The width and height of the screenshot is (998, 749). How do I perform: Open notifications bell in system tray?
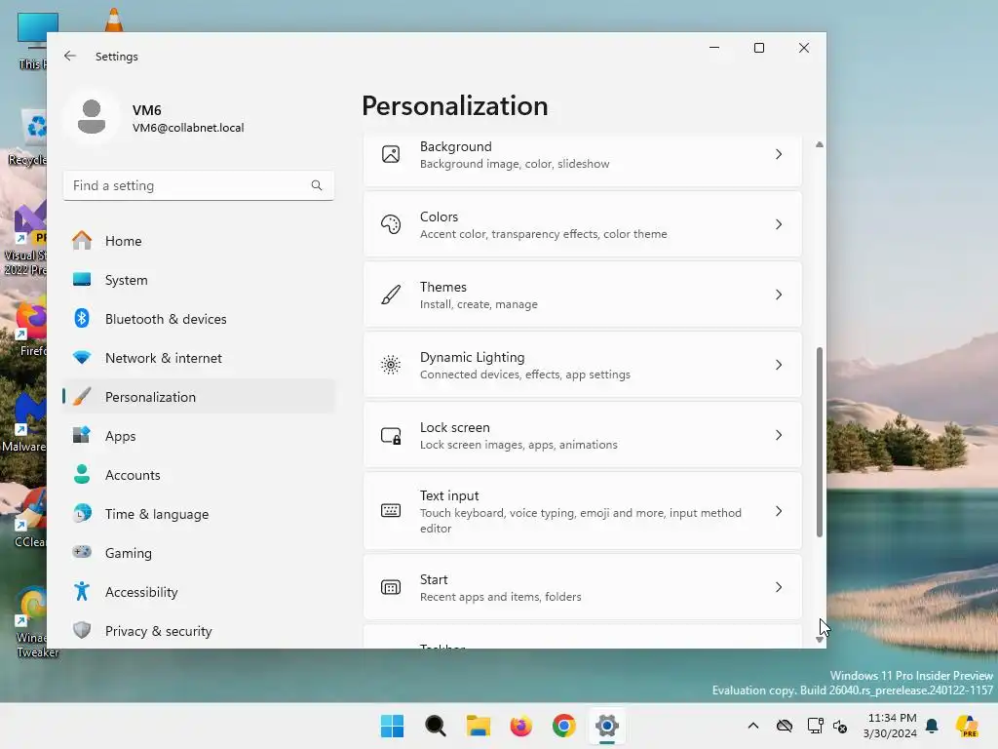point(932,726)
